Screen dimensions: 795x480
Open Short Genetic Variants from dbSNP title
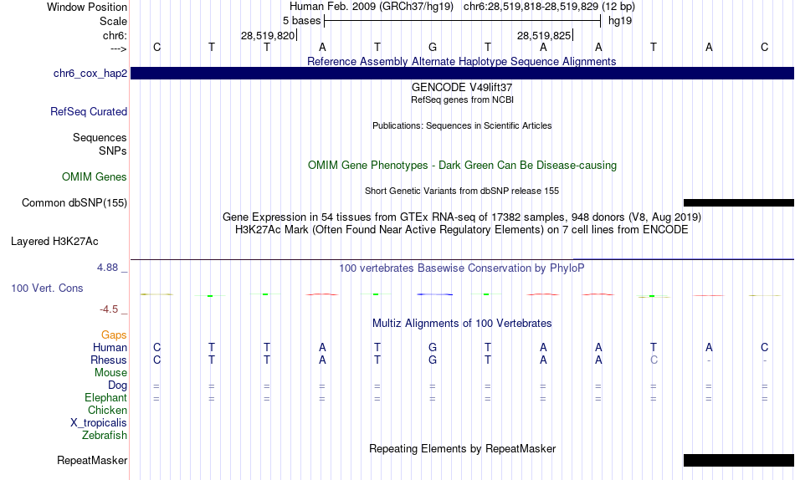coord(462,191)
